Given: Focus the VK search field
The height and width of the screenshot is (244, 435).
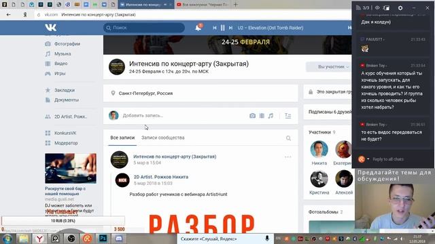Looking at the screenshot, I should (x=144, y=28).
